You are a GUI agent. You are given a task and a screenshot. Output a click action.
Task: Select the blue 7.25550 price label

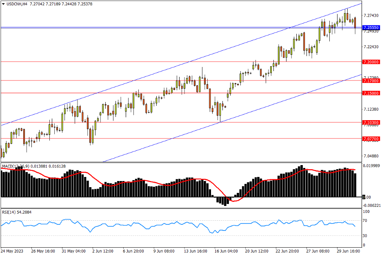click(371, 27)
